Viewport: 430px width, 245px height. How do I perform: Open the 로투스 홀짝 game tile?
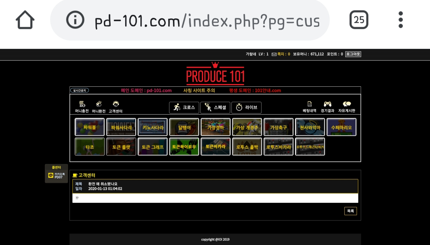(x=247, y=146)
